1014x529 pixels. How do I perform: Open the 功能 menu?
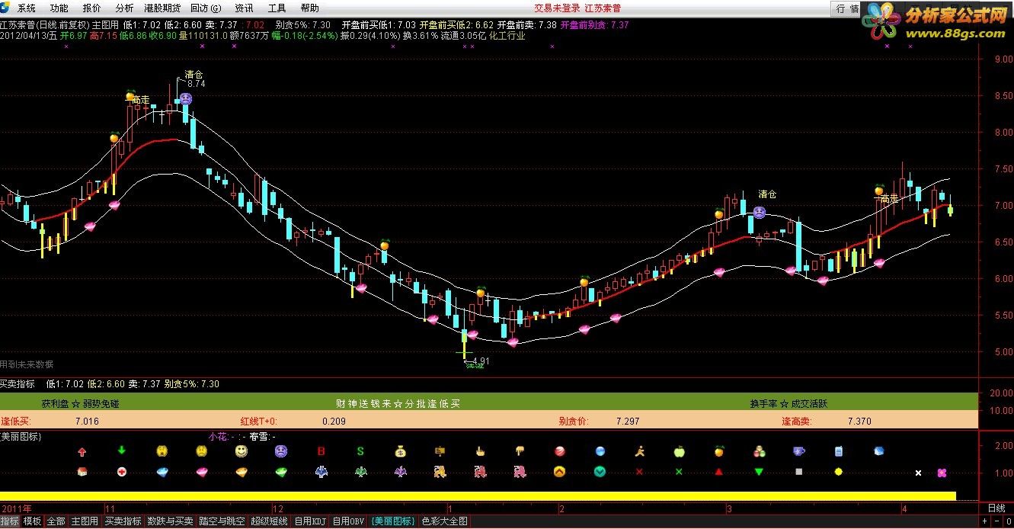[59, 8]
